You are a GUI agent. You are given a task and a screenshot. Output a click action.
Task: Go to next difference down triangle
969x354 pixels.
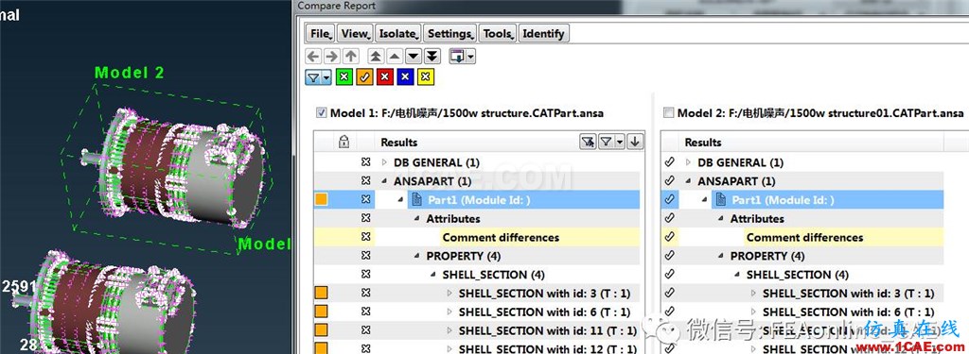(x=414, y=56)
